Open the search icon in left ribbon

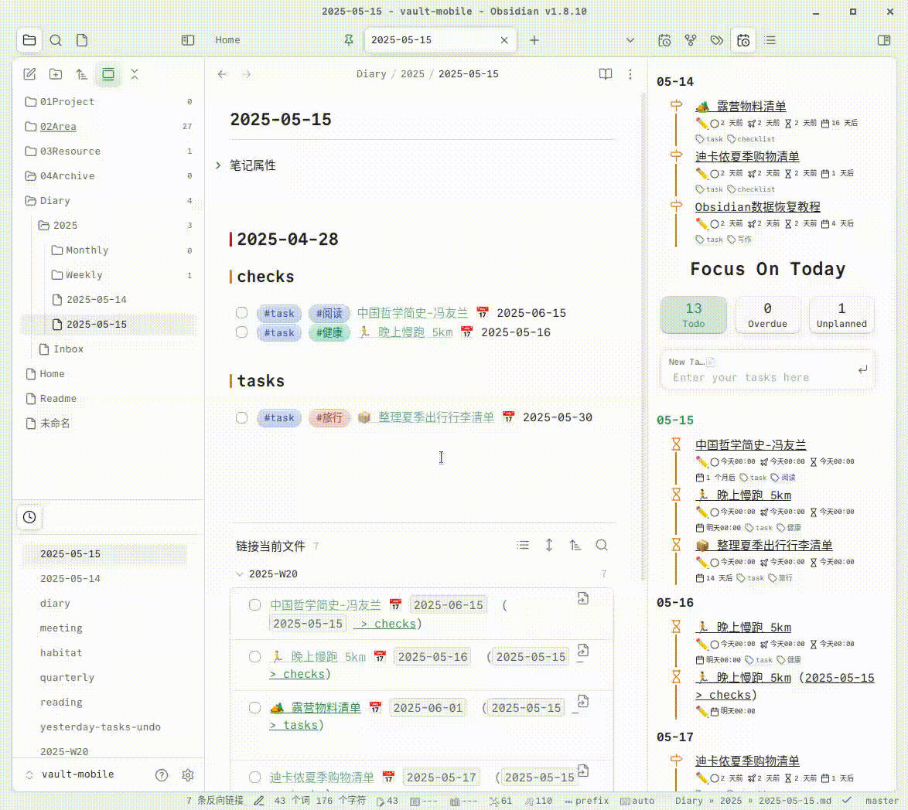click(56, 40)
